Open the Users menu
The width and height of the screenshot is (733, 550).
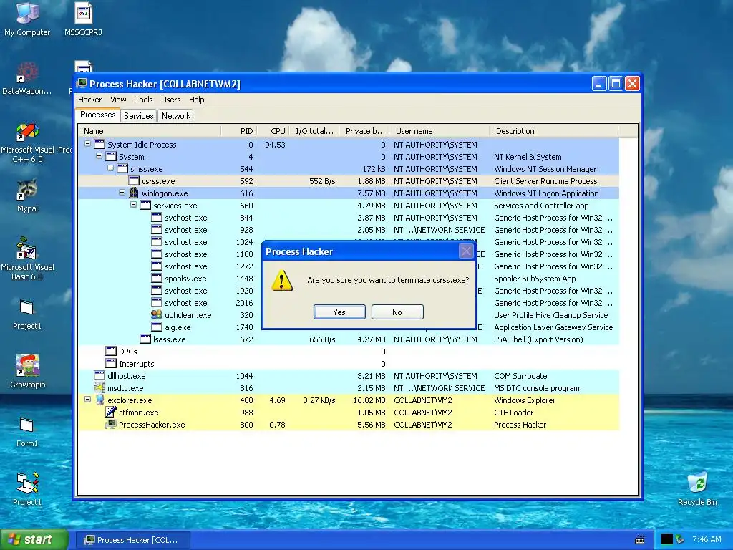pos(170,100)
